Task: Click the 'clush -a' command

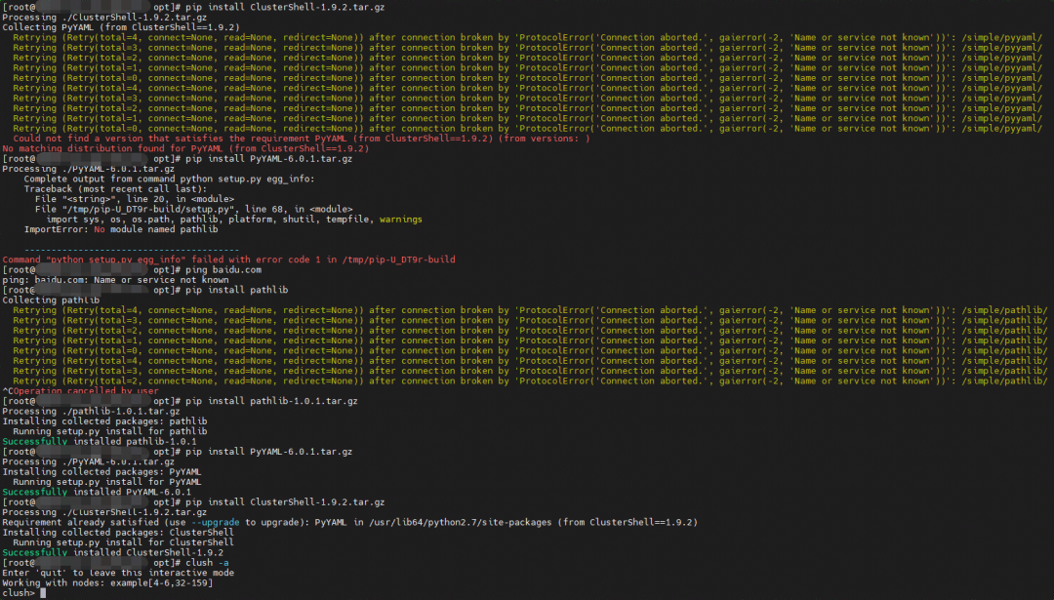Action: [x=207, y=562]
